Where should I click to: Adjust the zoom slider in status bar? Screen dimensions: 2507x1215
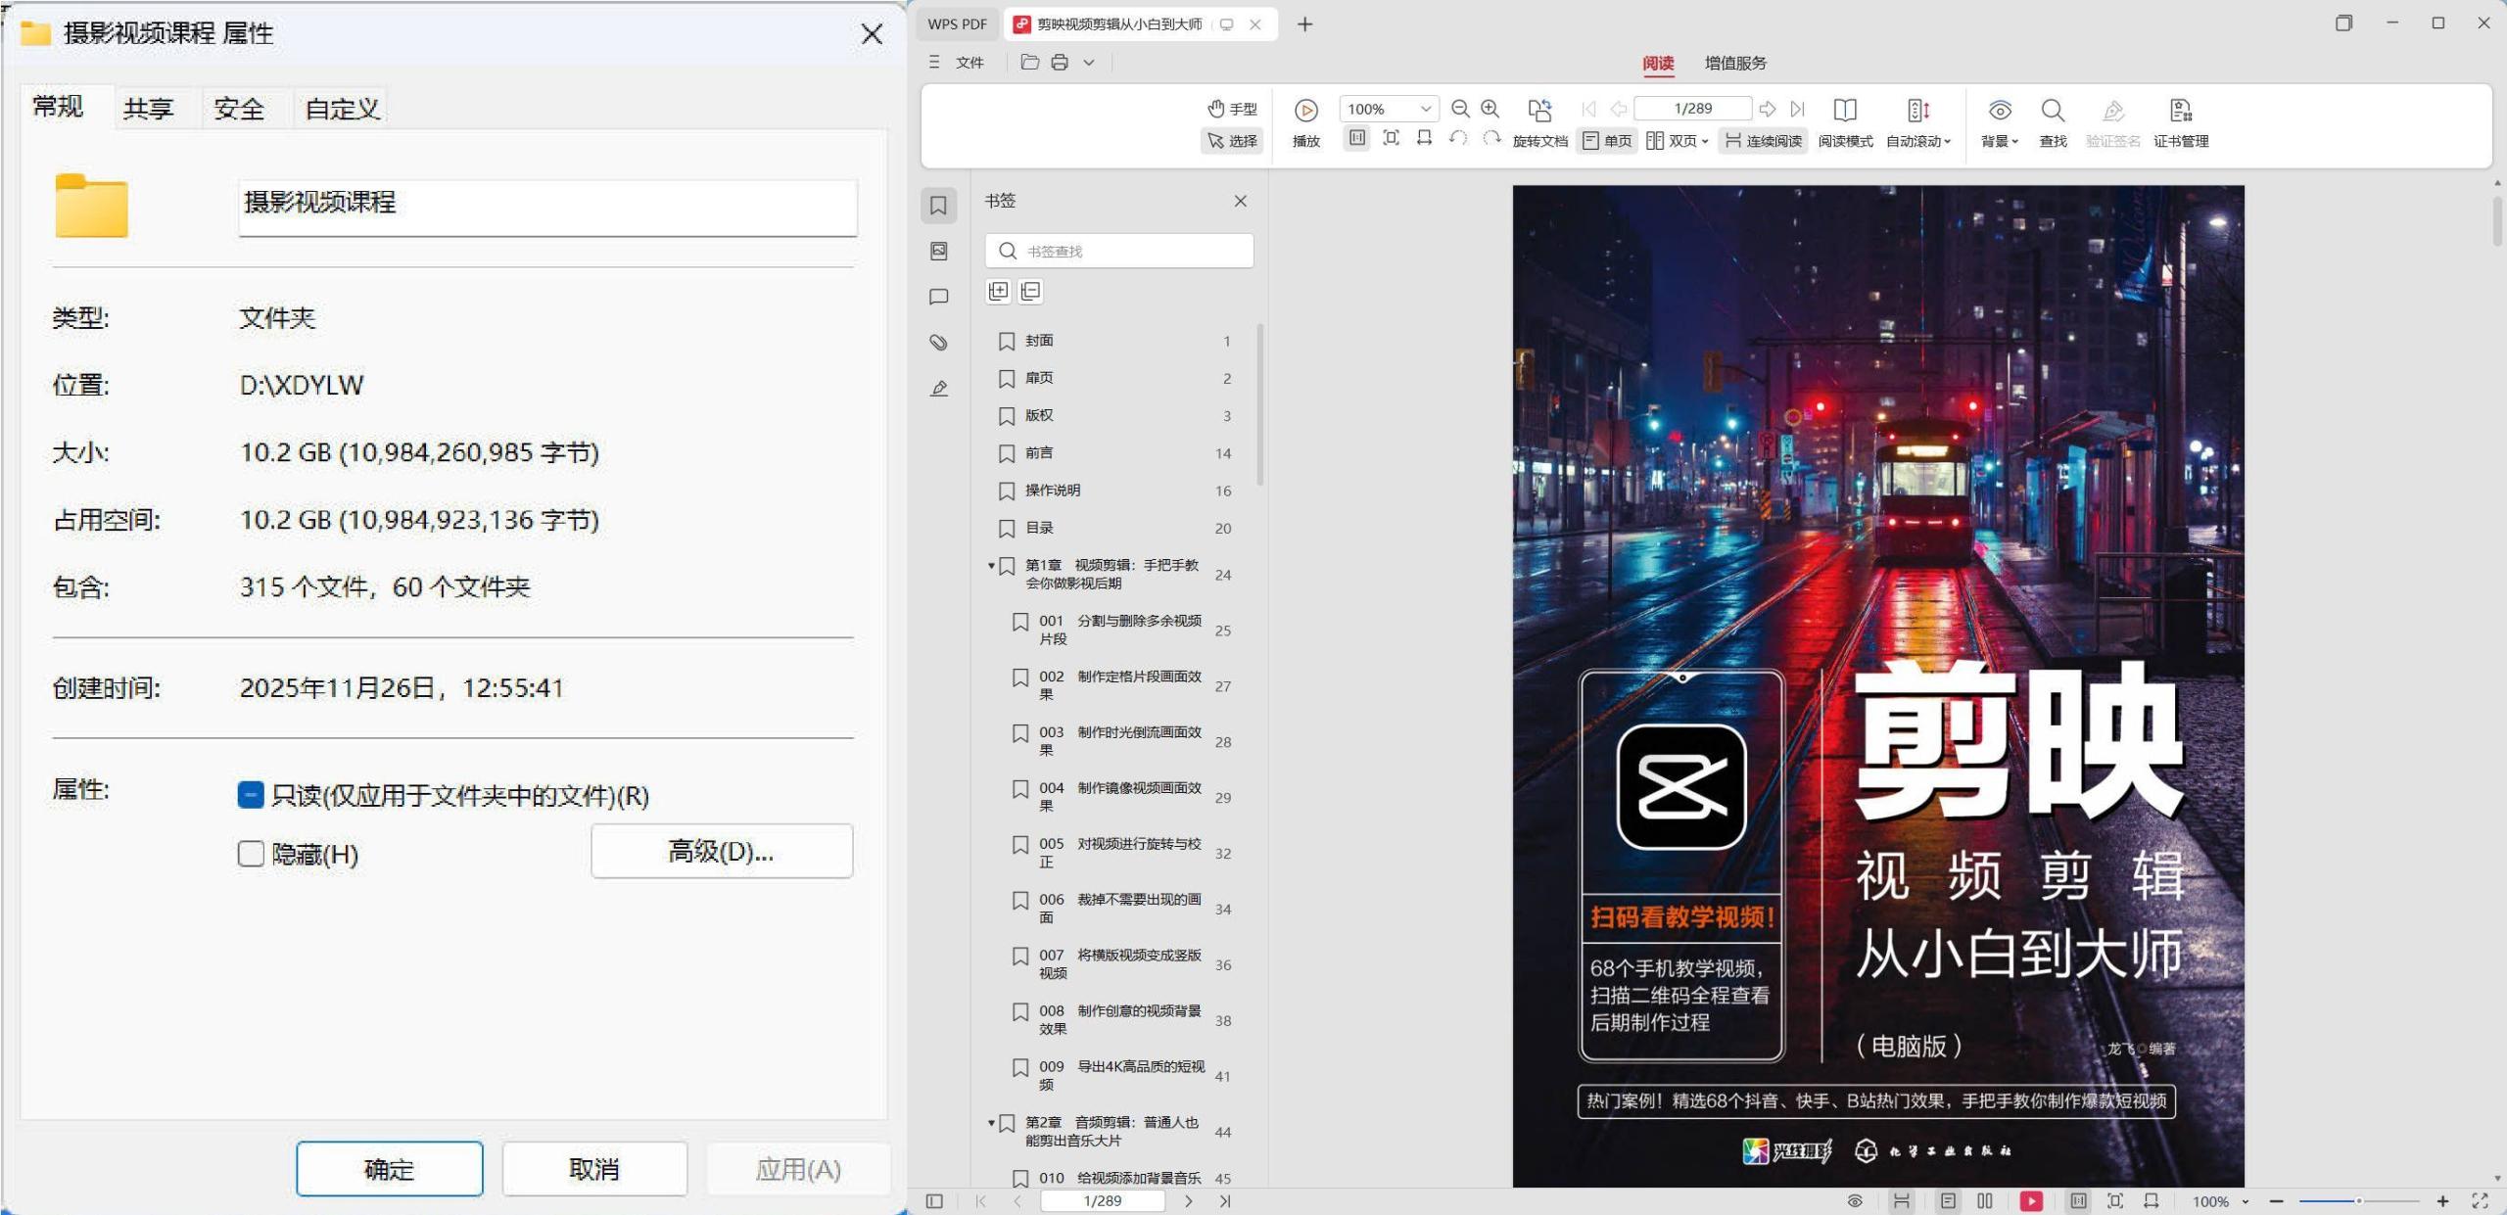click(2358, 1200)
